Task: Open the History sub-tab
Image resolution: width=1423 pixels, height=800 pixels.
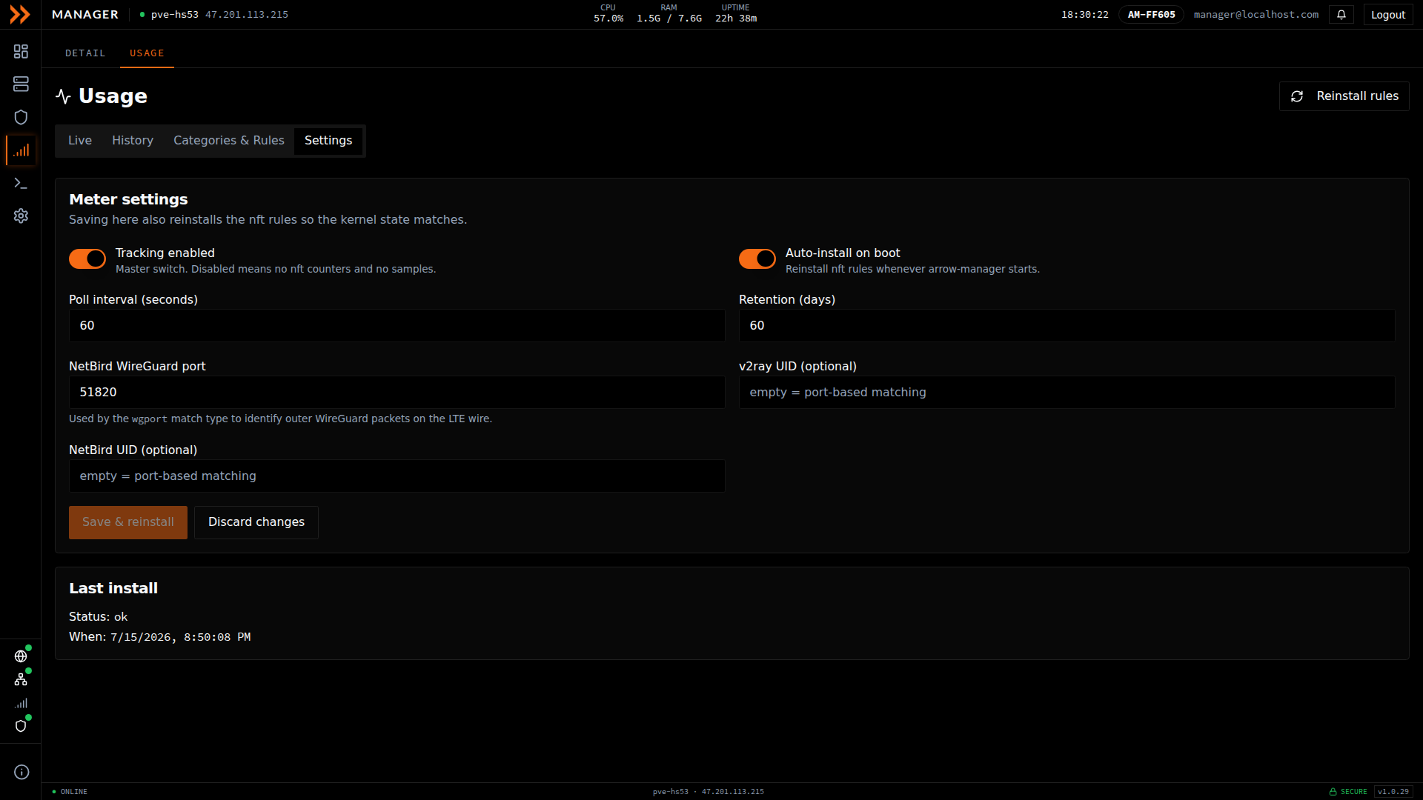Action: [x=133, y=141]
